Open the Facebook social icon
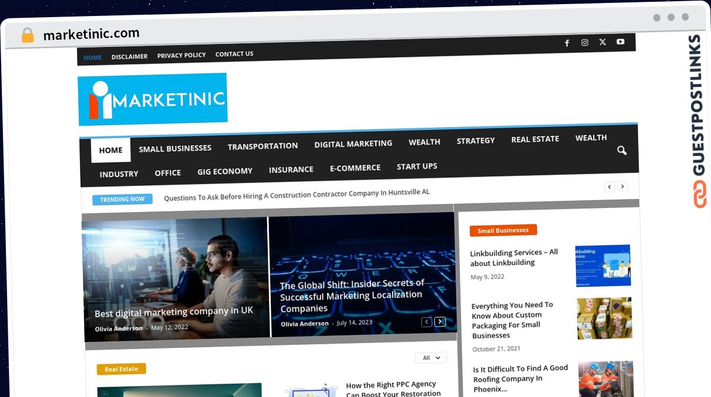The height and width of the screenshot is (397, 711). click(567, 43)
